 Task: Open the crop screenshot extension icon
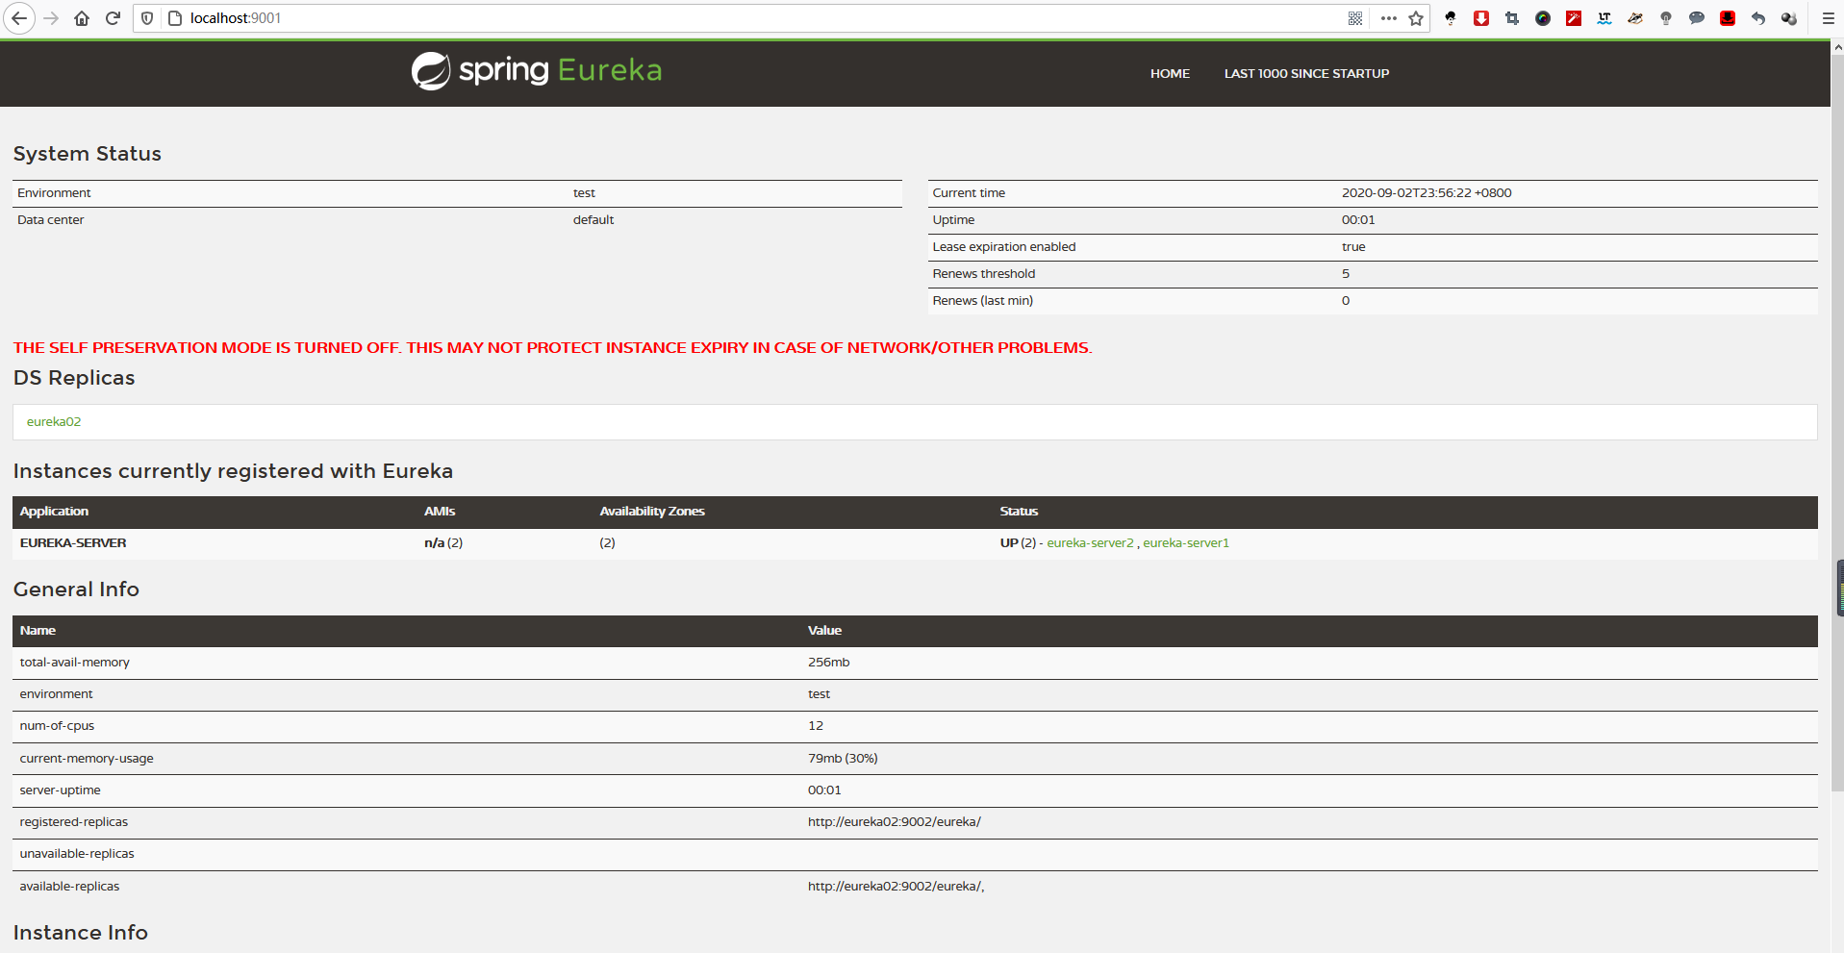(x=1512, y=18)
